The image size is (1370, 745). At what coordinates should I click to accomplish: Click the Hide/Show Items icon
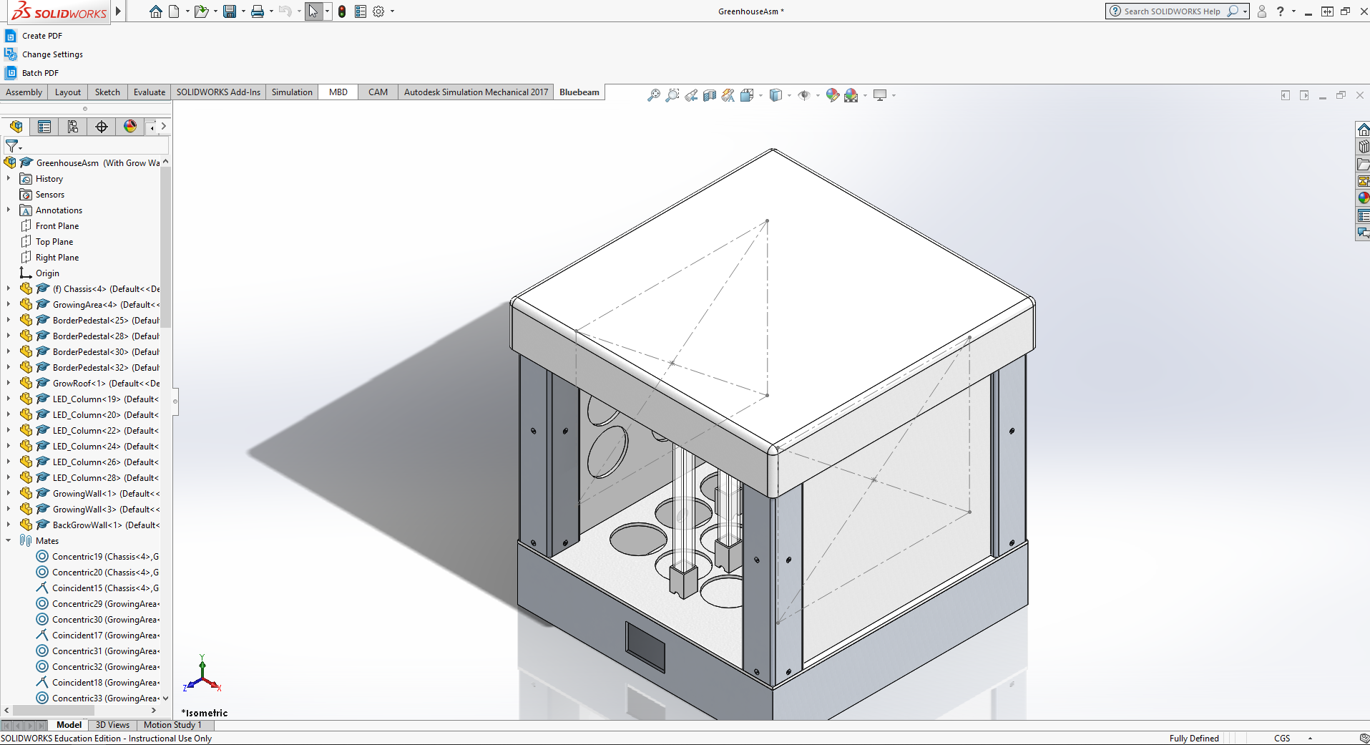coord(804,95)
